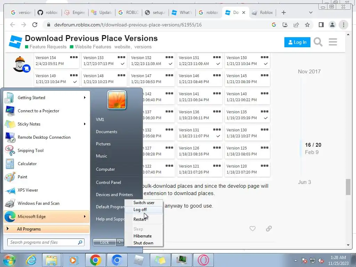Screen dimensions: 356x267
Task: Launch Remote Desktop Connection
Action: (47, 137)
